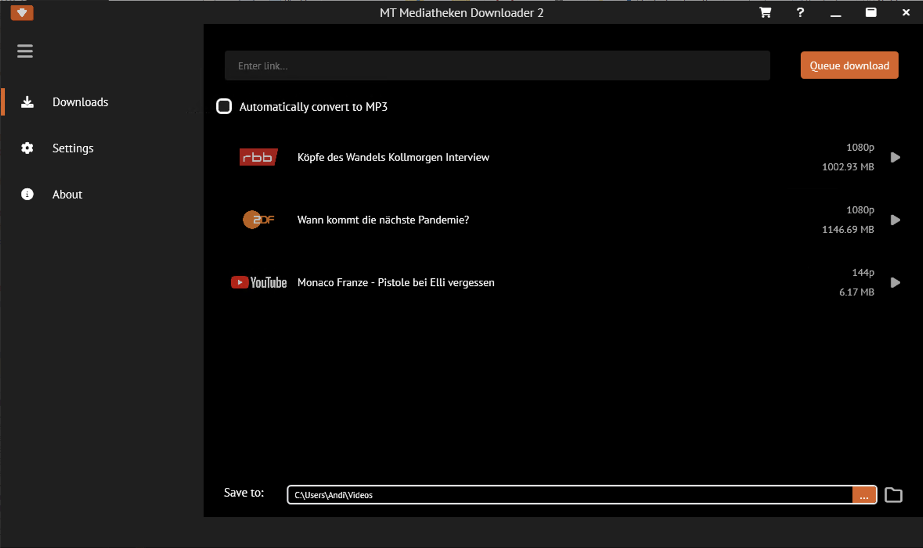This screenshot has width=923, height=548.
Task: Open the save folder via folder icon
Action: click(893, 495)
